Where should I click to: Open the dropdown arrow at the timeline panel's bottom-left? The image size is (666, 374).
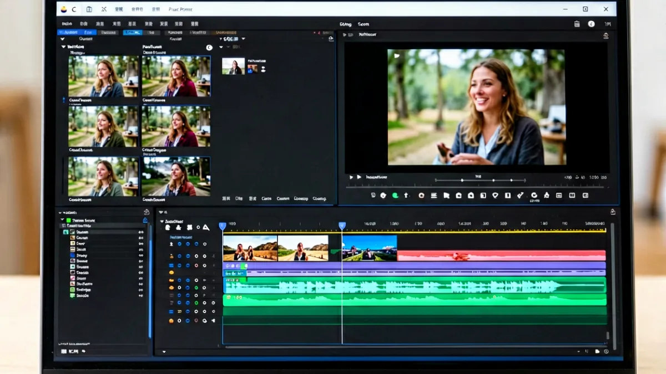(x=164, y=351)
